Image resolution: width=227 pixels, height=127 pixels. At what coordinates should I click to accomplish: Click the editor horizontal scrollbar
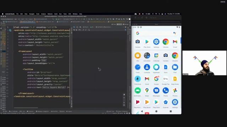tap(26, 108)
